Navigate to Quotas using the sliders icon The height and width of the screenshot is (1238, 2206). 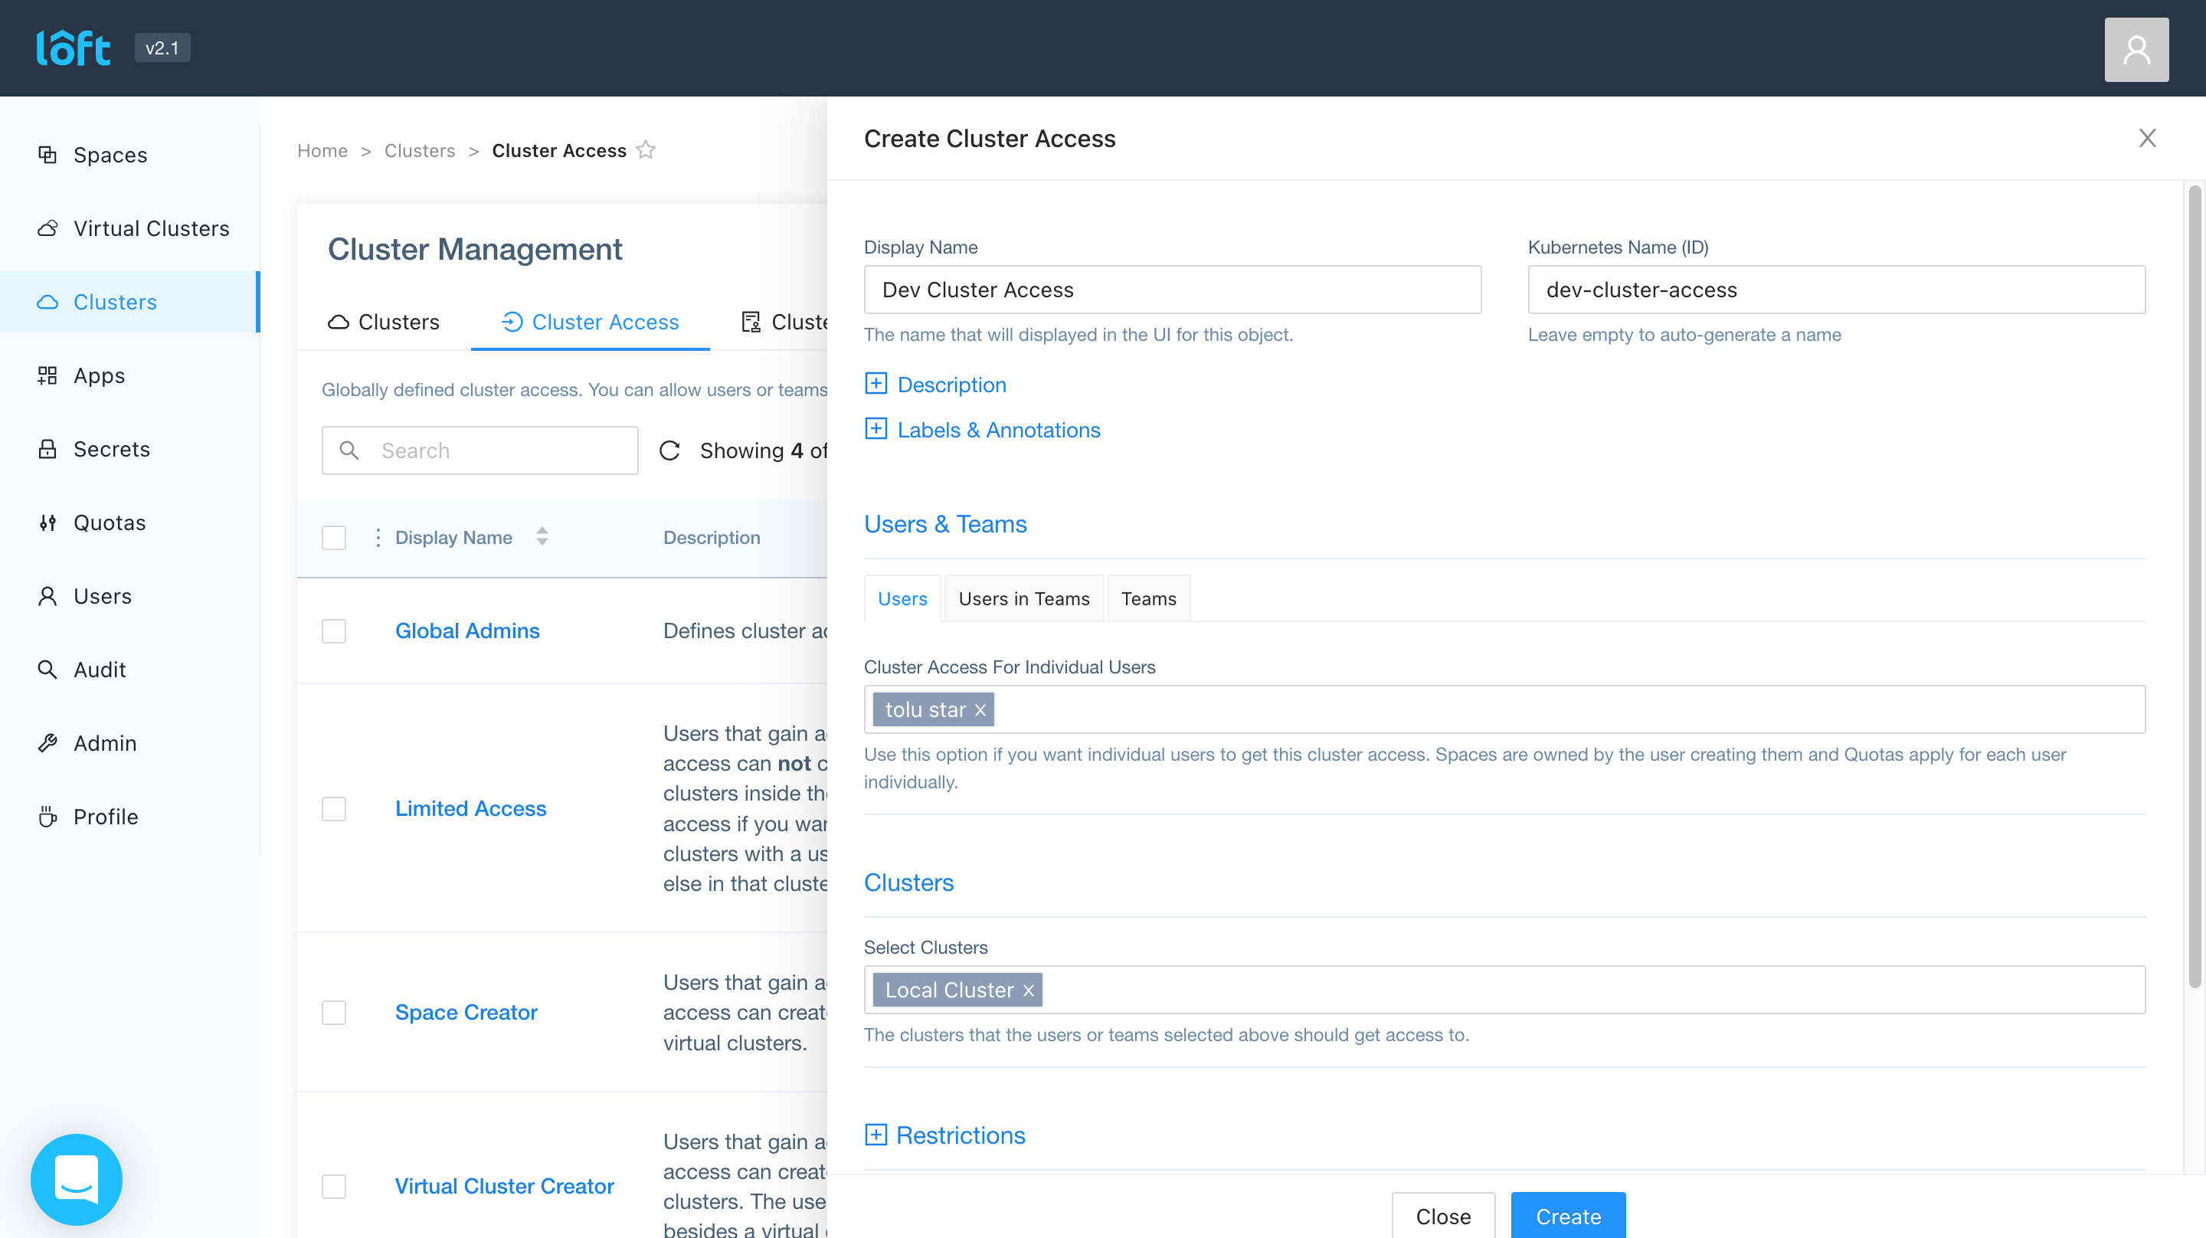110,522
